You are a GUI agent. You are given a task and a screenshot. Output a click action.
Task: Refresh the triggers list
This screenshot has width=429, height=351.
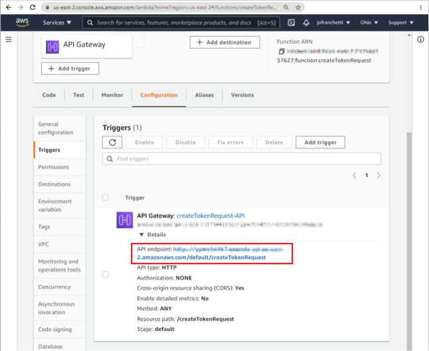[112, 143]
